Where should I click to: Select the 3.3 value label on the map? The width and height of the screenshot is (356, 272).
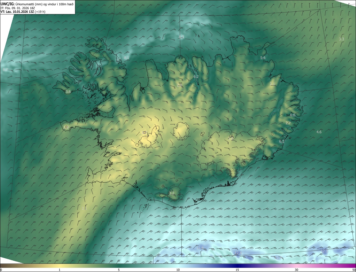pos(342,39)
